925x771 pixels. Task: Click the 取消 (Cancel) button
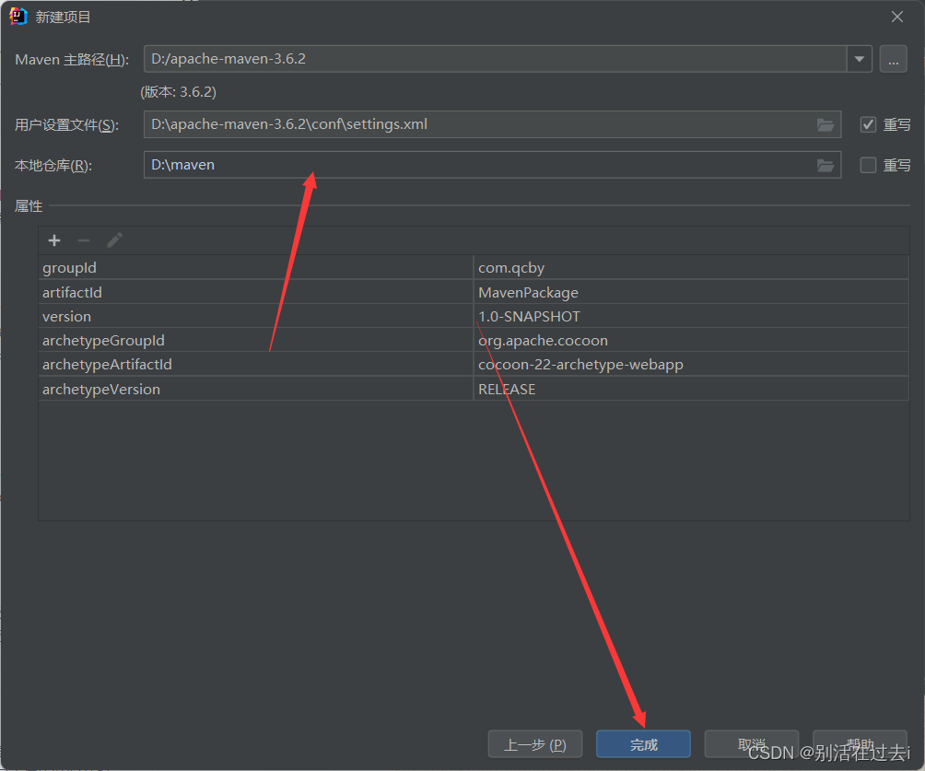pos(752,744)
